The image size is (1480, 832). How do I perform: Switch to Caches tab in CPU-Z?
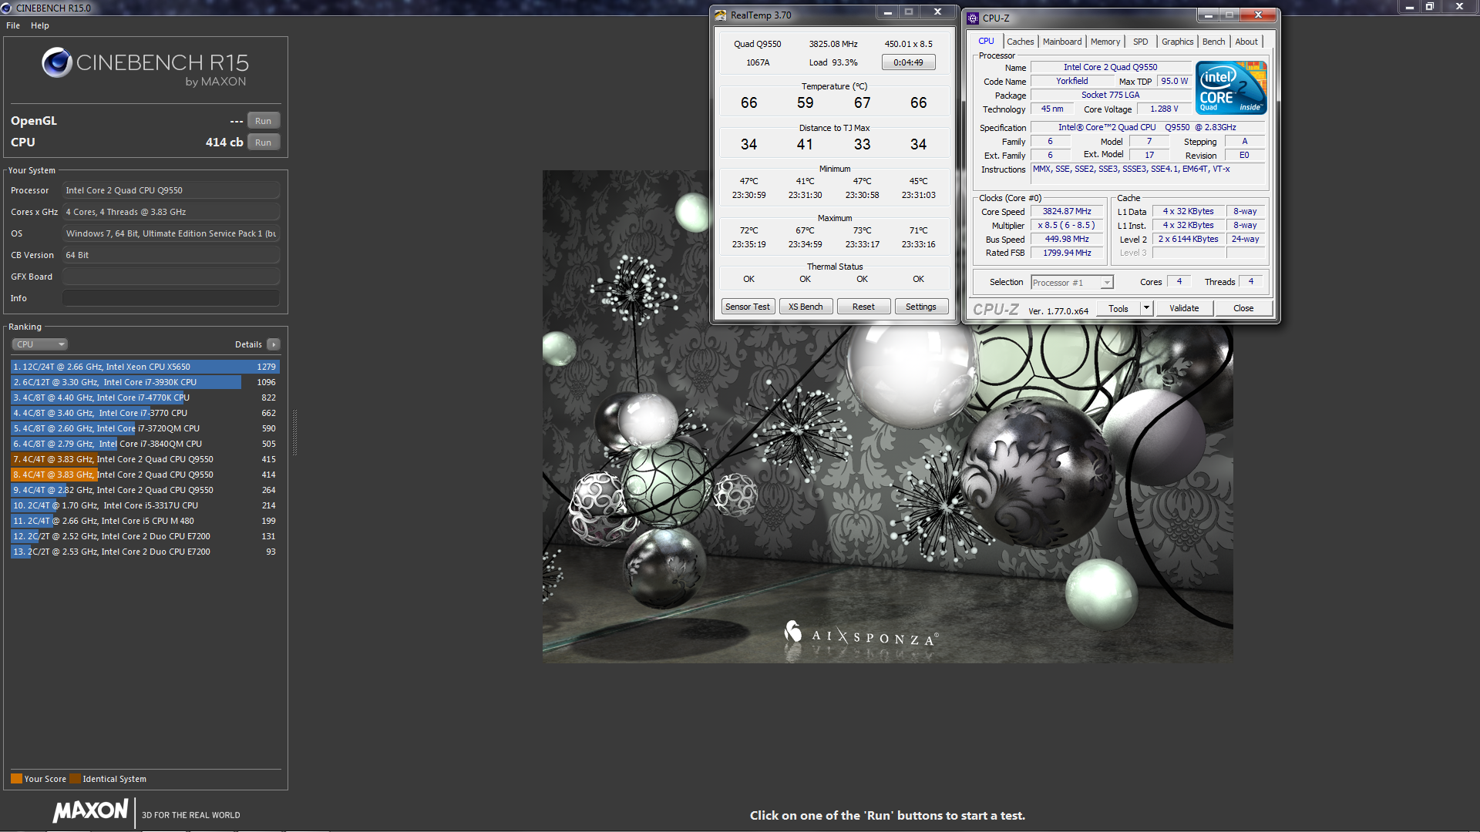[1020, 42]
